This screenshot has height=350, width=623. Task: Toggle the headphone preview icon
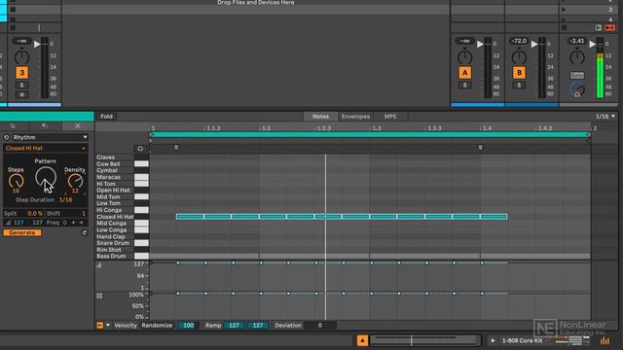coord(140,149)
